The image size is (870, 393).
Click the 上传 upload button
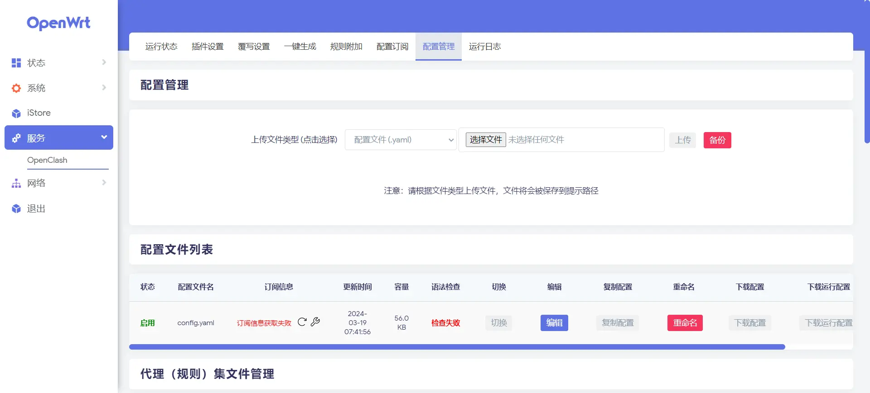click(683, 140)
